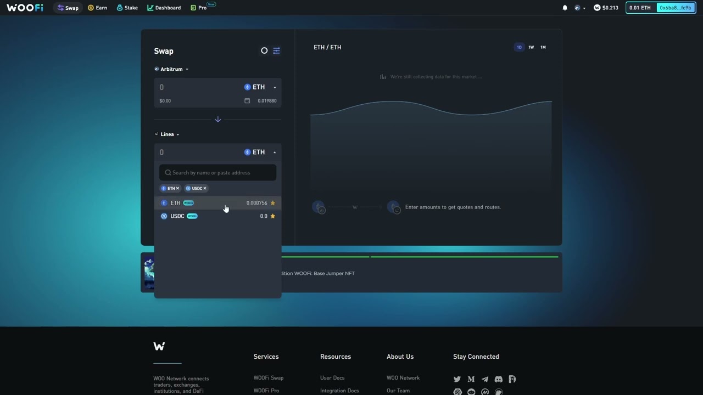This screenshot has height=395, width=703.
Task: Click the destination amount input field
Action: (x=198, y=153)
